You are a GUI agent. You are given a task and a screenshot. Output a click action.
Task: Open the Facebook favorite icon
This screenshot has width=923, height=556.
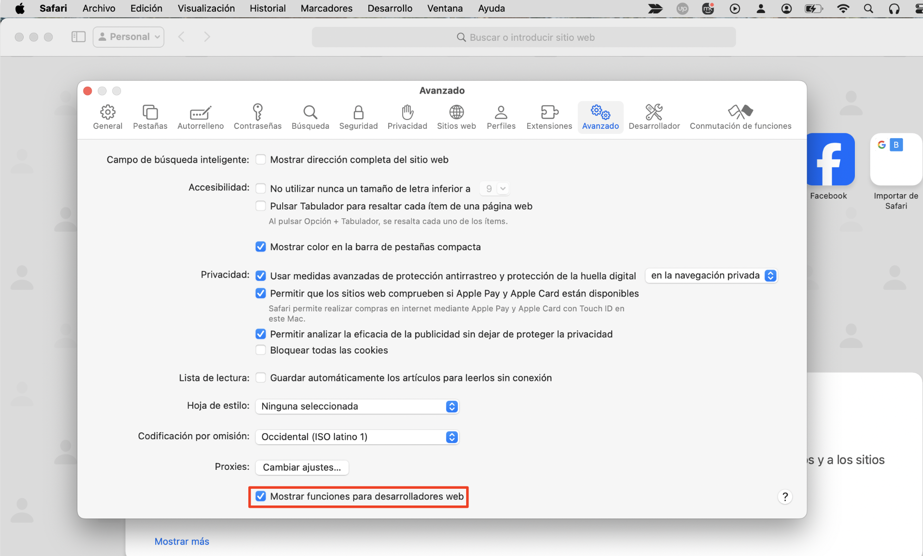(829, 159)
